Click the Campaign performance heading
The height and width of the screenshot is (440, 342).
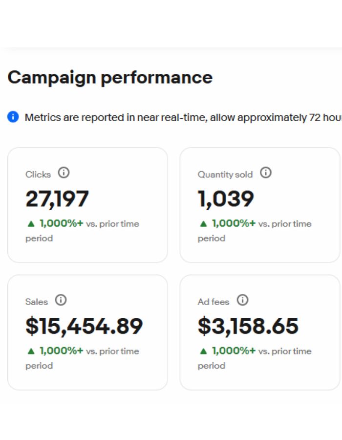point(110,77)
